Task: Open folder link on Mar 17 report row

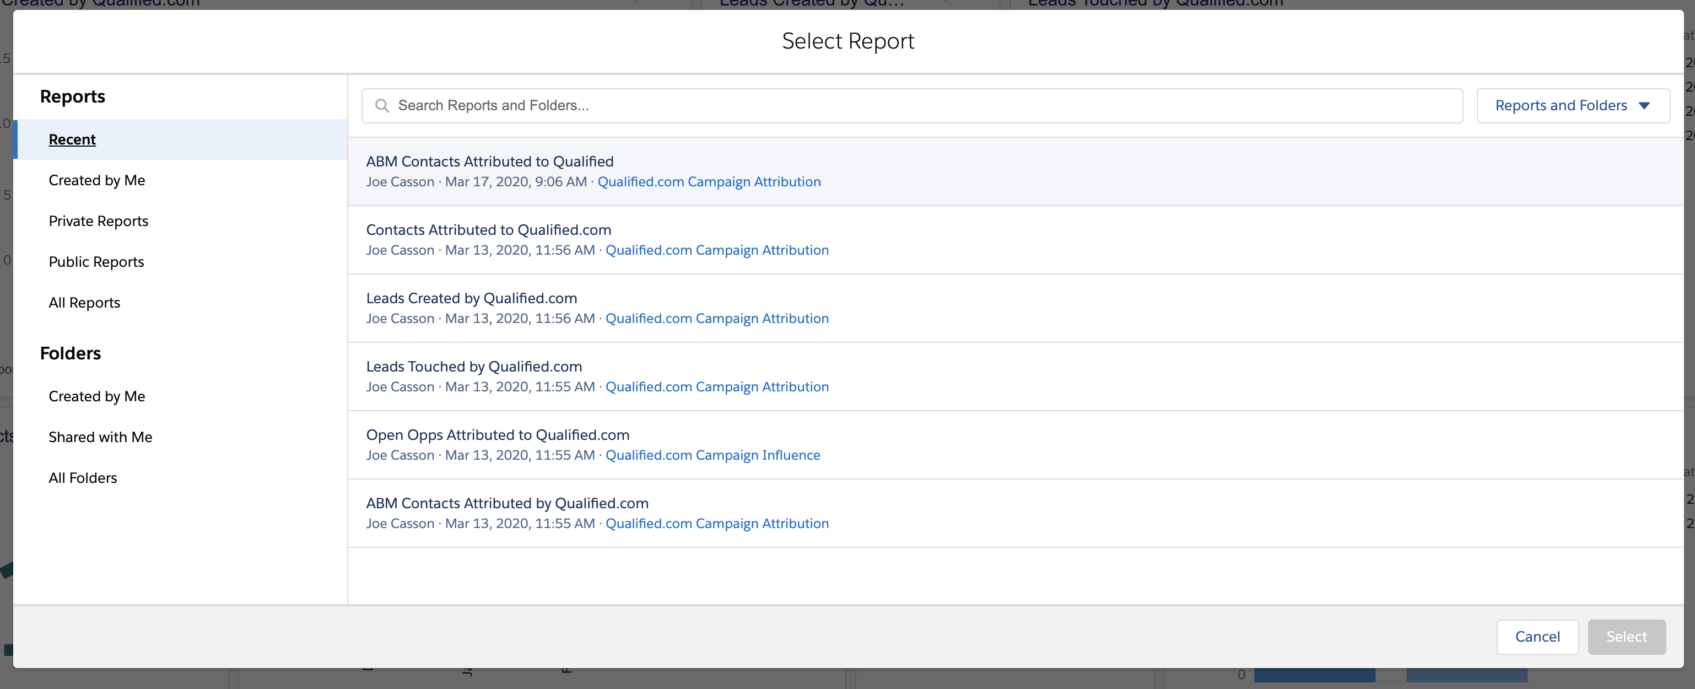Action: tap(709, 182)
